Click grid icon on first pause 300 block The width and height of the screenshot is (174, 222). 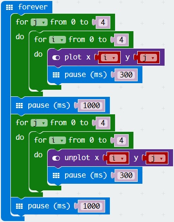[x=56, y=75]
